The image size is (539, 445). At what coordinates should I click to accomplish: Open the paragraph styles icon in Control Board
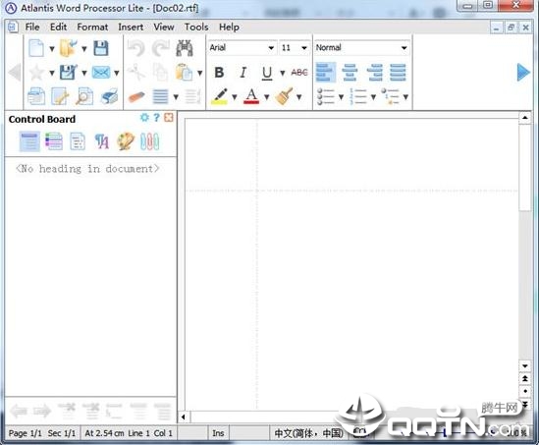point(102,141)
